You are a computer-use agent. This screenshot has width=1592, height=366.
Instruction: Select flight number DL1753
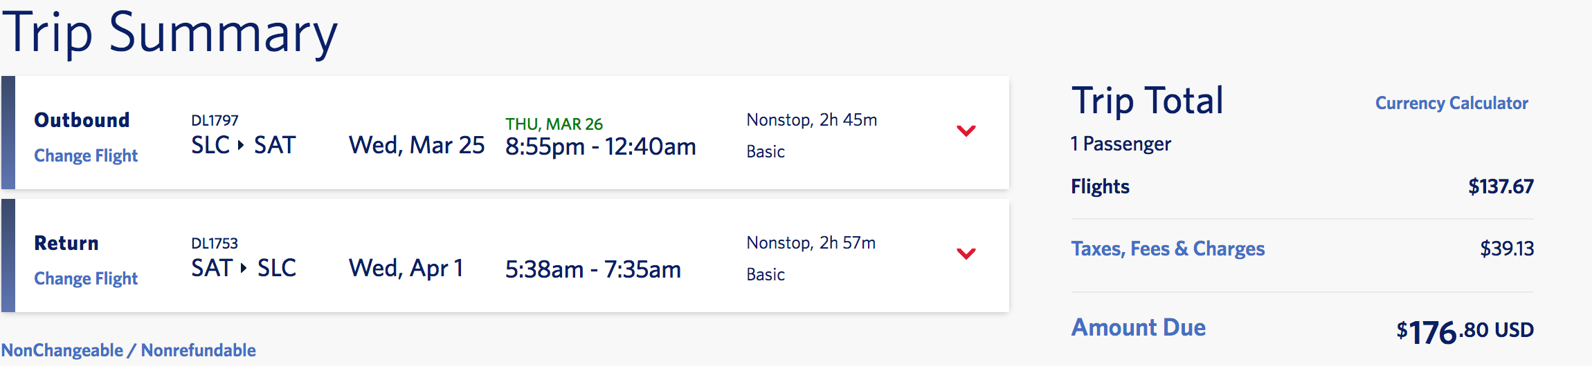pyautogui.click(x=215, y=244)
